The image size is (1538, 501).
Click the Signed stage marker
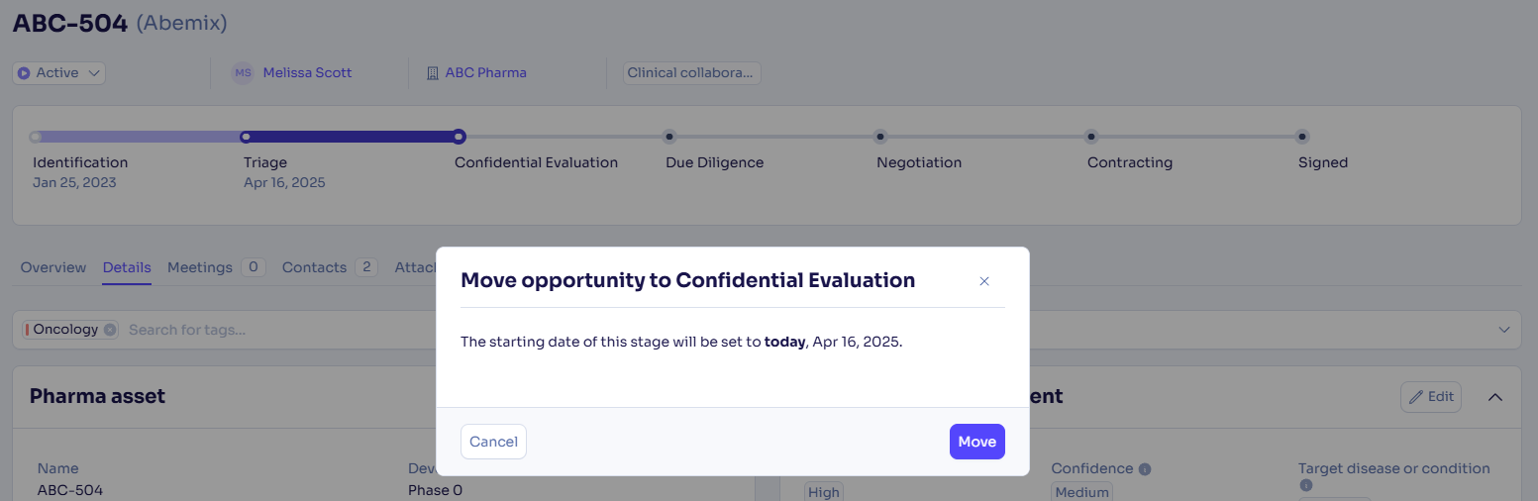[x=1302, y=137]
